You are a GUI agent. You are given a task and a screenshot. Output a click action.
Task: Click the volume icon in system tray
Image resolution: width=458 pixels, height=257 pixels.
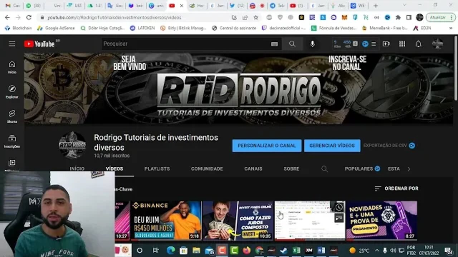tap(393, 250)
